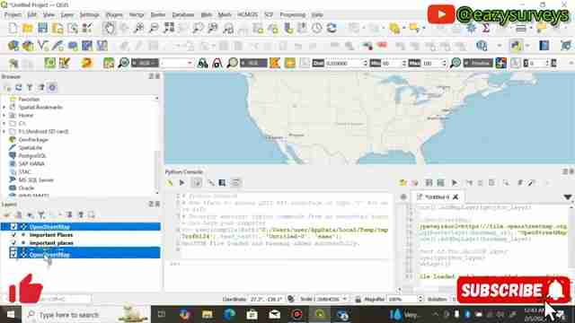
Task: Open File Explorer from the taskbar
Action: coord(208,314)
